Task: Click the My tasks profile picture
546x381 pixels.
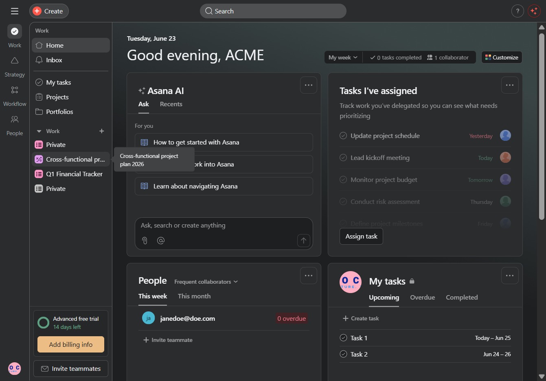Action: [351, 282]
